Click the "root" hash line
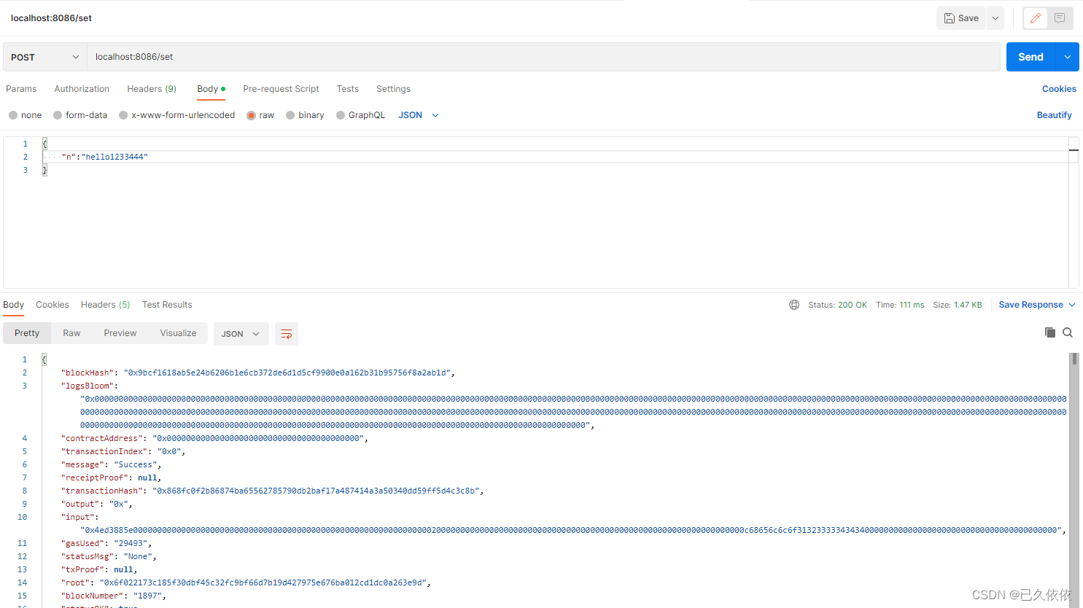This screenshot has width=1083, height=608. (246, 582)
